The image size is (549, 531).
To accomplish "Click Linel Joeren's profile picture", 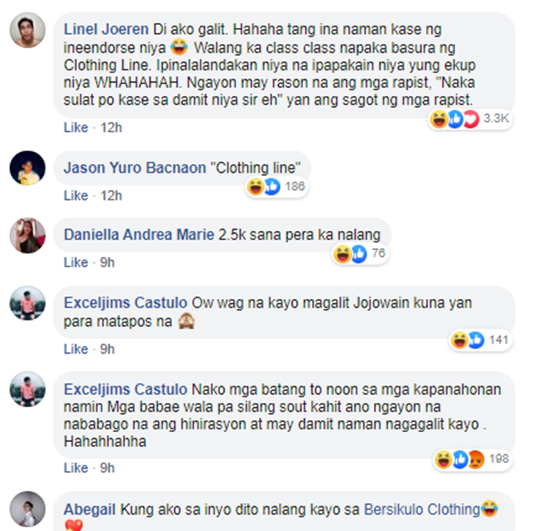I will pyautogui.click(x=27, y=30).
